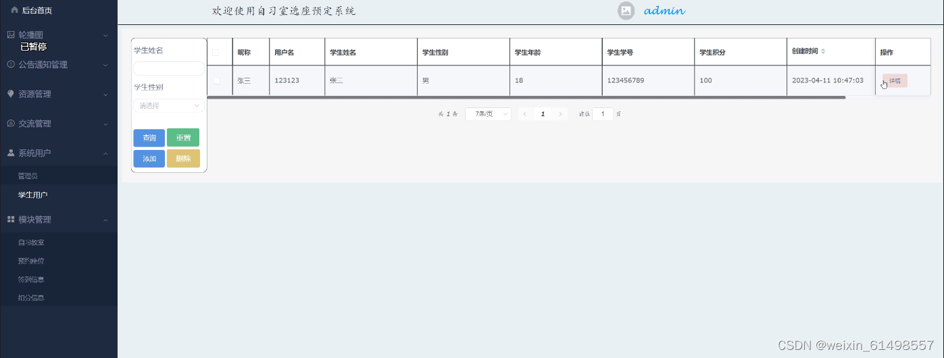
Task: Click page number 1 in pagination
Action: (x=543, y=114)
